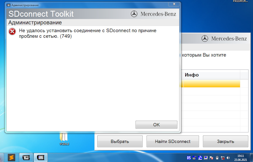Click the Mercedes-Benz star logo in the dialog header

click(x=134, y=14)
